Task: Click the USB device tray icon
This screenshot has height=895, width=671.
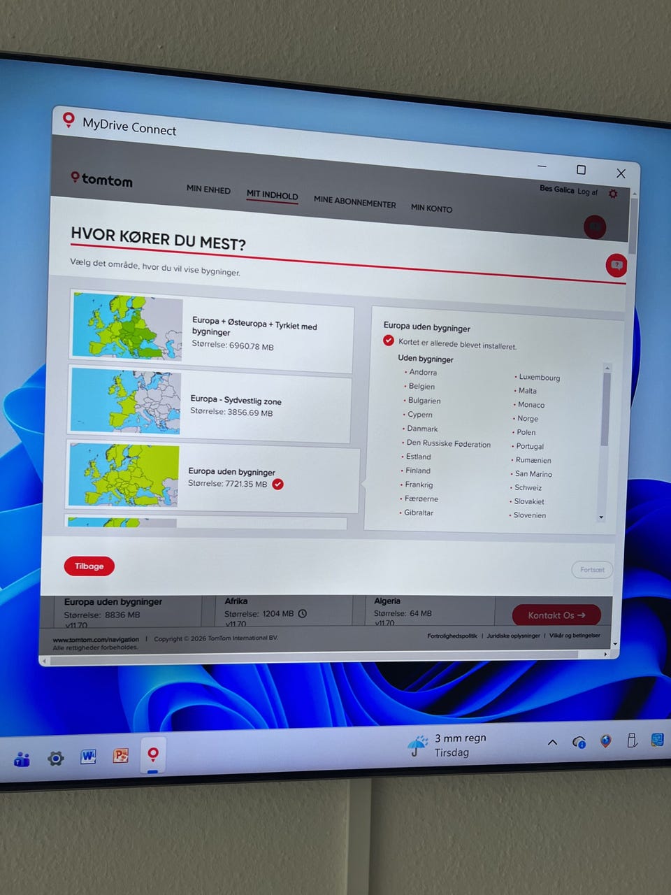Action: click(632, 740)
